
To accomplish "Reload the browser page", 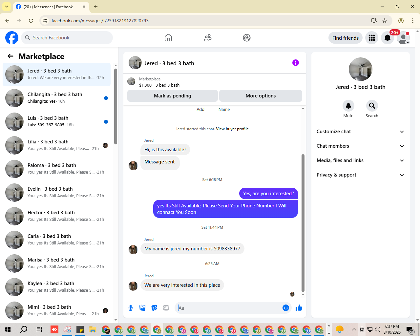I will [31, 21].
